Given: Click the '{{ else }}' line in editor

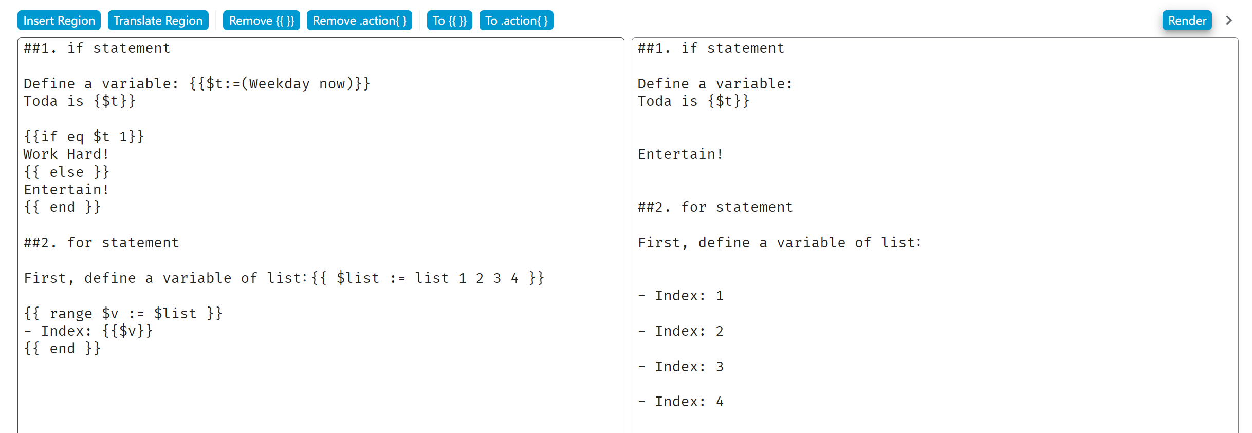Looking at the screenshot, I should click(66, 172).
